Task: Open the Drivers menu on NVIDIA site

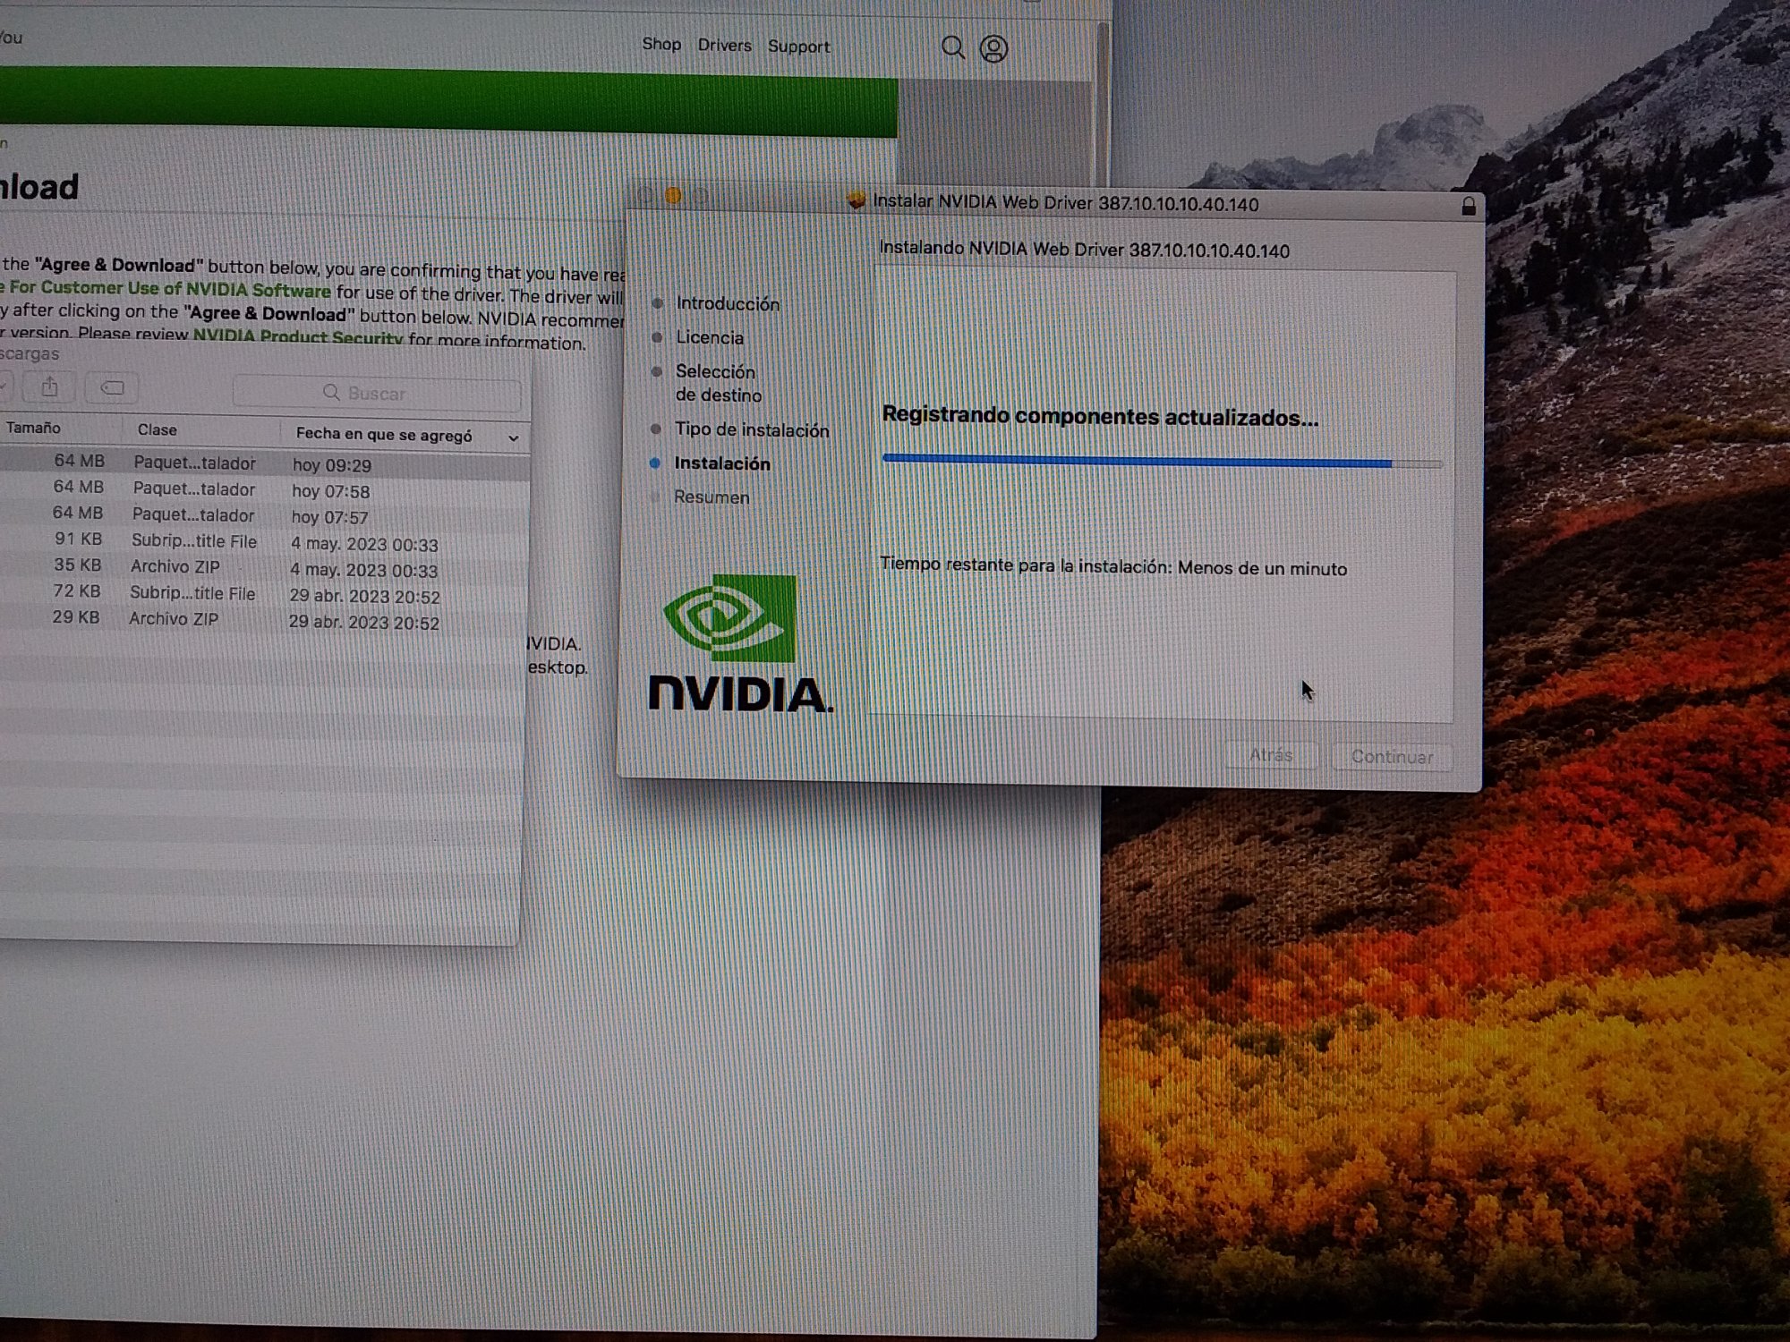Action: (x=724, y=46)
